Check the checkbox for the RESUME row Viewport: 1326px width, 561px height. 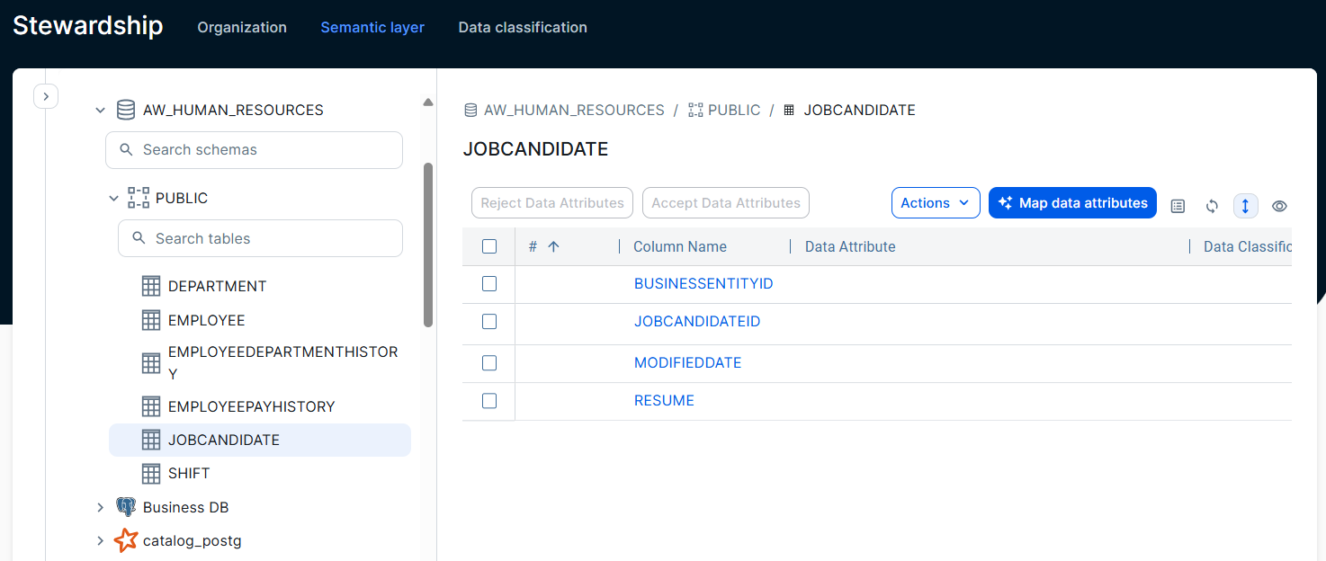click(x=488, y=400)
